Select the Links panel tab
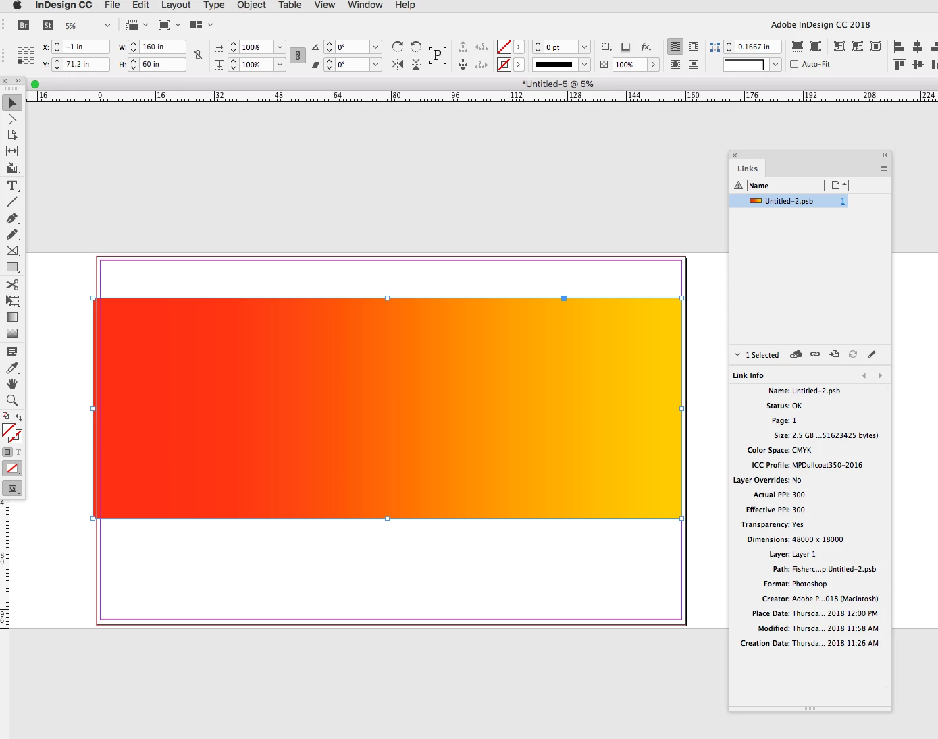Viewport: 938px width, 739px height. 747,169
